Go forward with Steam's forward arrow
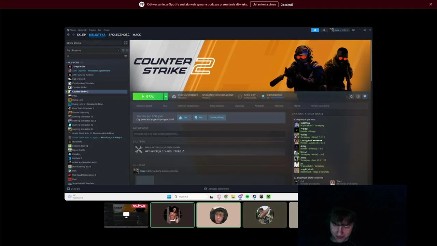The image size is (437, 246). pyautogui.click(x=73, y=35)
